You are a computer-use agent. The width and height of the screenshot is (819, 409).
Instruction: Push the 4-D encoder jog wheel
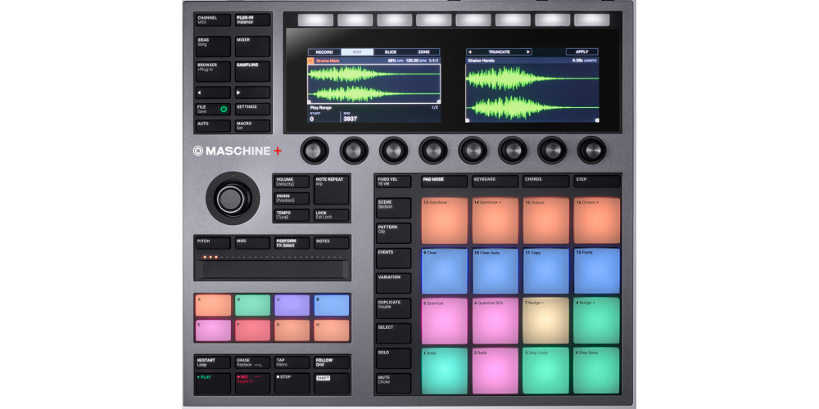coord(233,198)
